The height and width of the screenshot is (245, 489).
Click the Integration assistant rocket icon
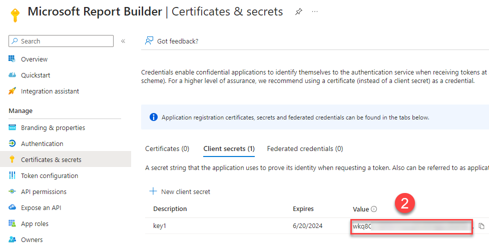[x=12, y=91]
